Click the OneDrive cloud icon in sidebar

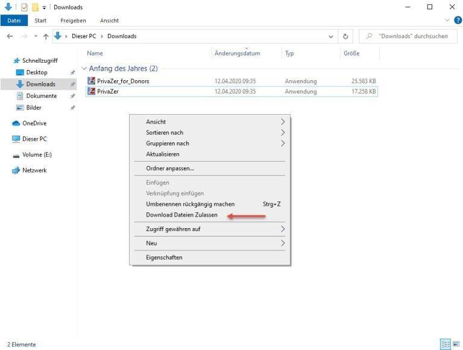click(x=17, y=123)
